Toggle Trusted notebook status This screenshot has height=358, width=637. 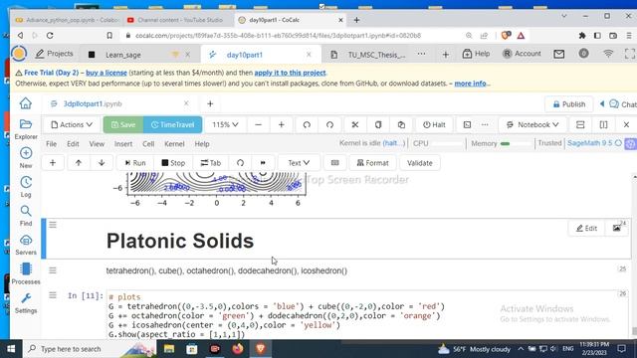tap(549, 143)
